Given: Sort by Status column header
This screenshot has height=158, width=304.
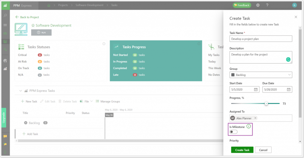Looking at the screenshot, I should tap(85, 113).
